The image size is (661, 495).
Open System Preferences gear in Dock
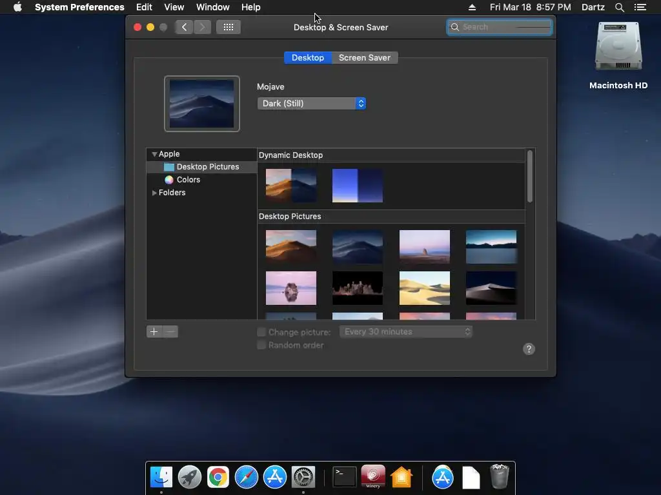point(303,477)
